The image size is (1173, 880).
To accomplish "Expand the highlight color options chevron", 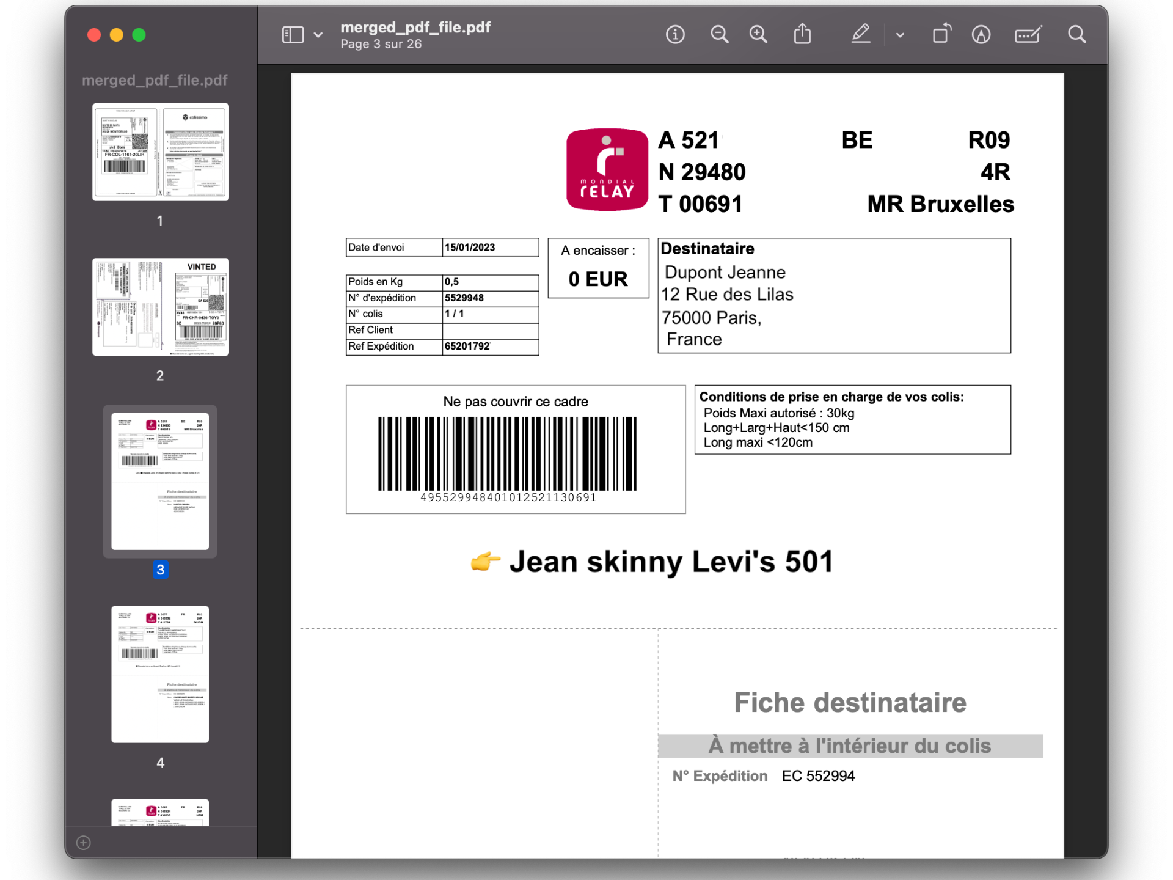I will point(900,35).
